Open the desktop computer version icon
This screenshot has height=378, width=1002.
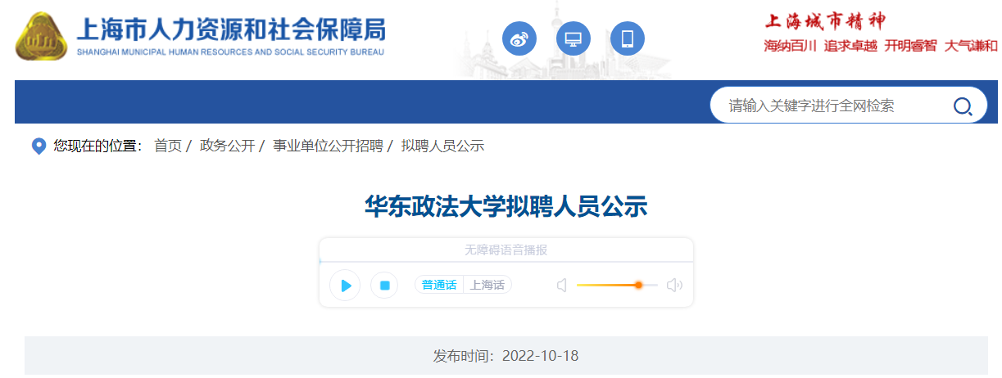574,38
